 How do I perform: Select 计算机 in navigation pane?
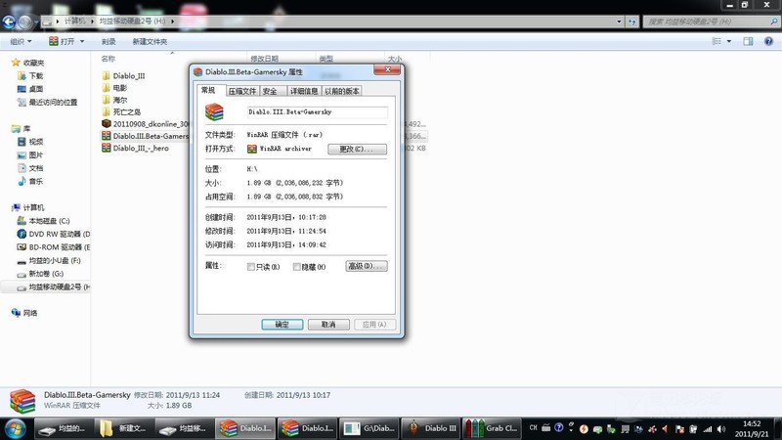click(33, 207)
